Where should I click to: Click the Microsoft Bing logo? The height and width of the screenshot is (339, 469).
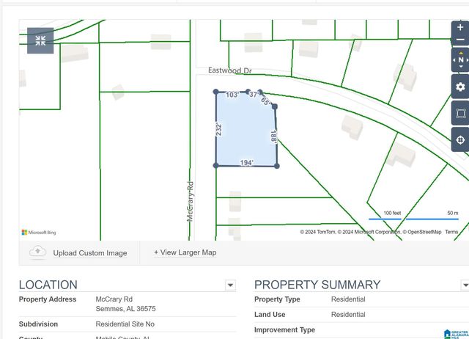40,233
